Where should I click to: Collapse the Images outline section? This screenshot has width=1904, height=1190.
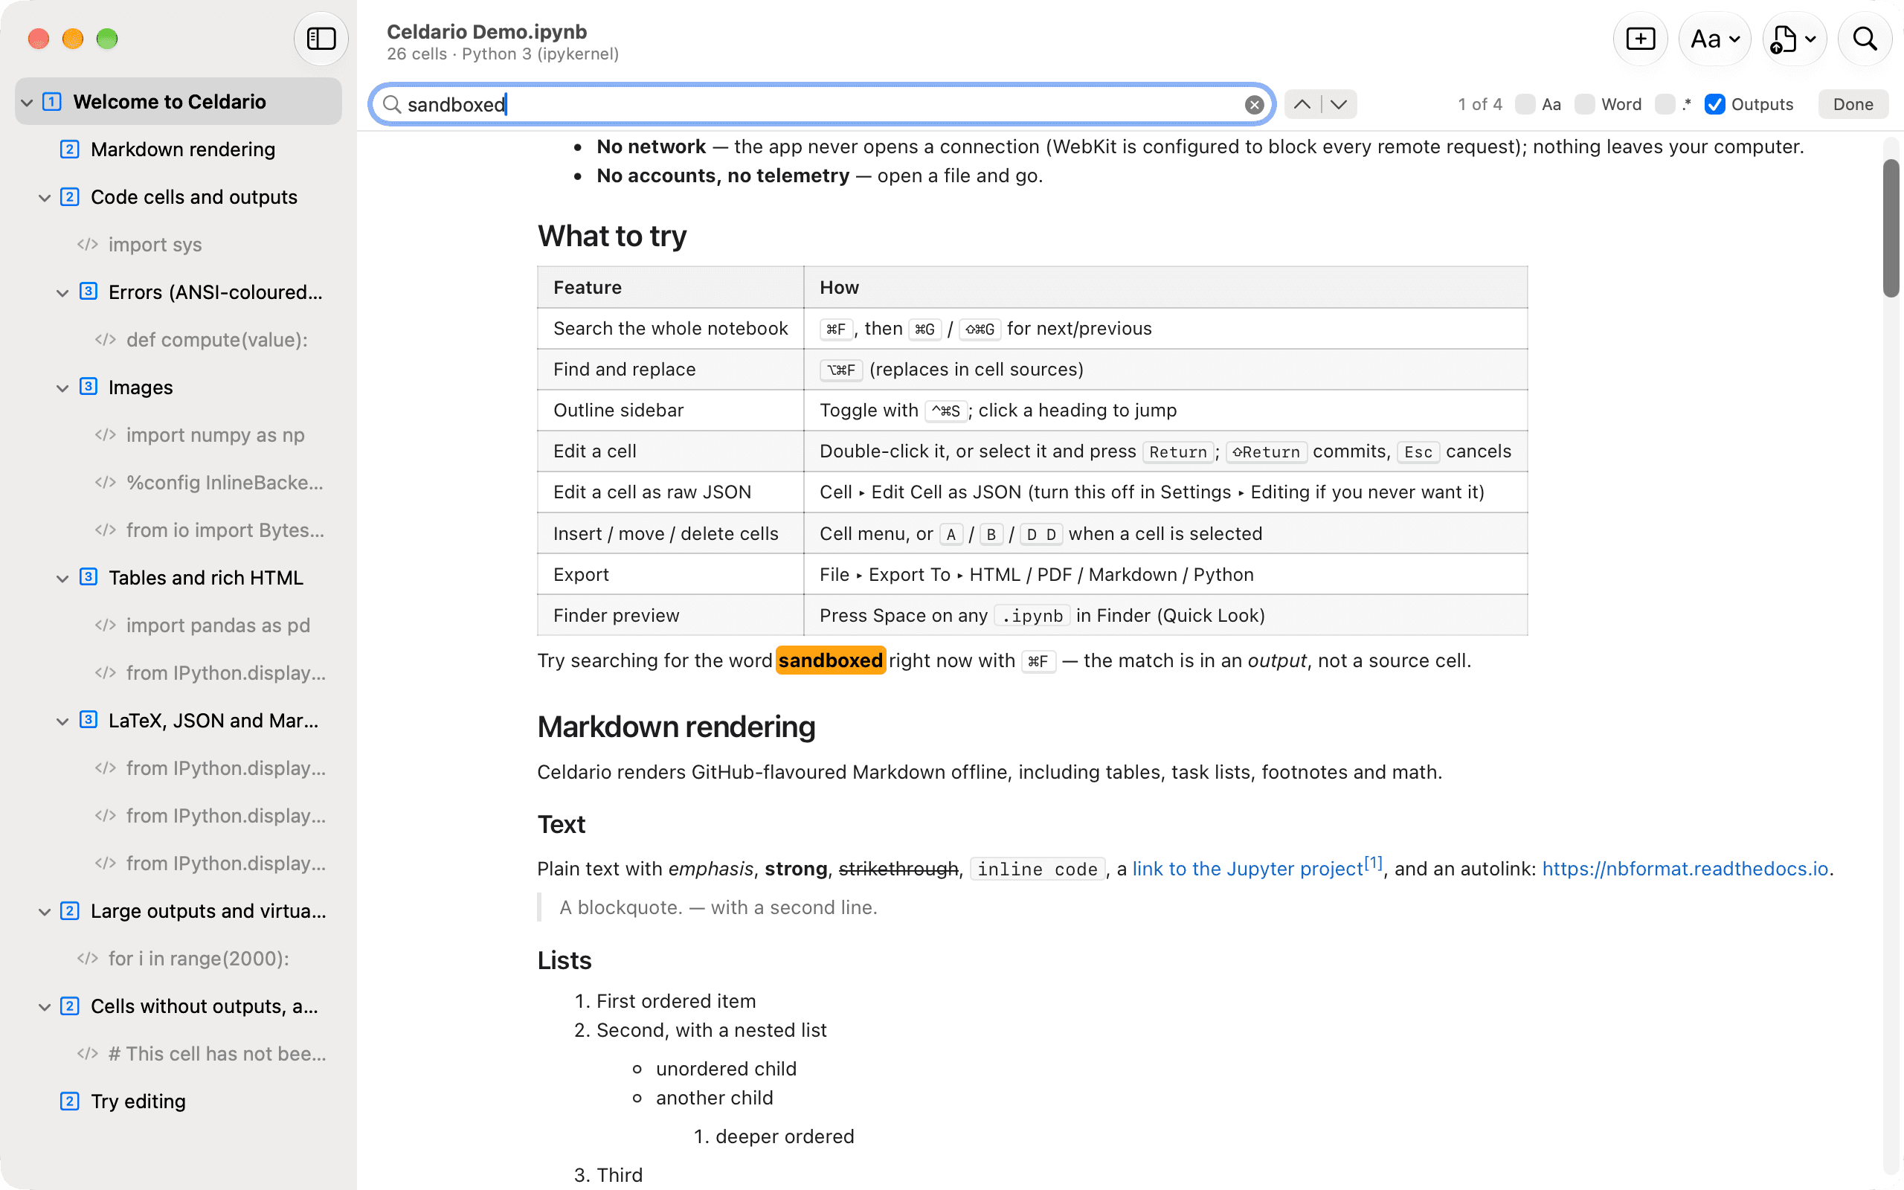[63, 388]
